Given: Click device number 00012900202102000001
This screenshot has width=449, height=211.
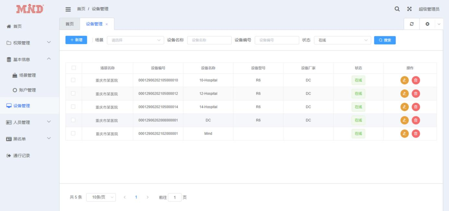Looking at the screenshot, I should (158, 134).
